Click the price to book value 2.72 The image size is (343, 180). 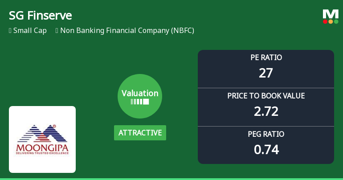[x=266, y=111]
